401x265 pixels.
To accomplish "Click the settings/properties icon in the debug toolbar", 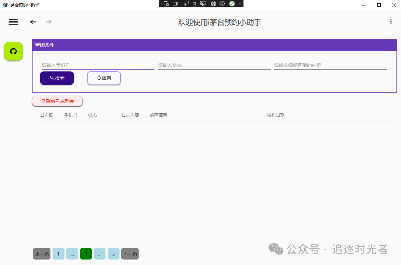I will tap(166, 4).
